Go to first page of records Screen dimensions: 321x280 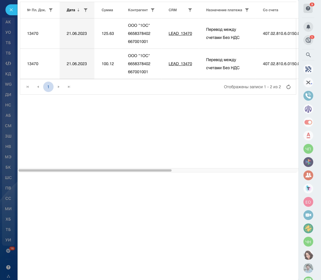[x=27, y=87]
